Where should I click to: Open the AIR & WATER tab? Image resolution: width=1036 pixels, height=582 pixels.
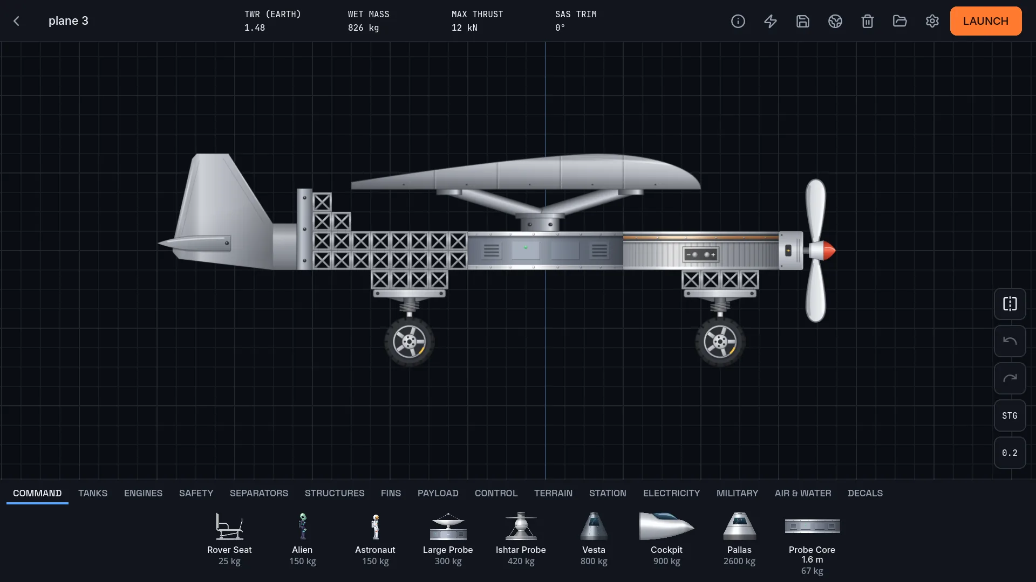pos(803,493)
